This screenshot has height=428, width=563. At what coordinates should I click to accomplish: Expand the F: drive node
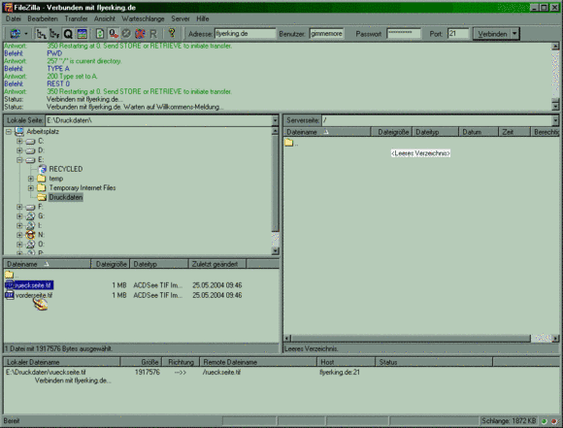(19, 207)
